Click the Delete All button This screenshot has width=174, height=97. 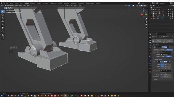[168, 40]
